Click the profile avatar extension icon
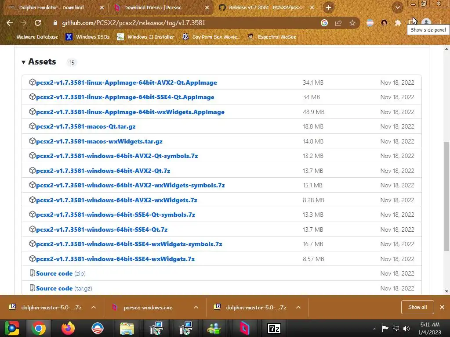 coord(384,23)
